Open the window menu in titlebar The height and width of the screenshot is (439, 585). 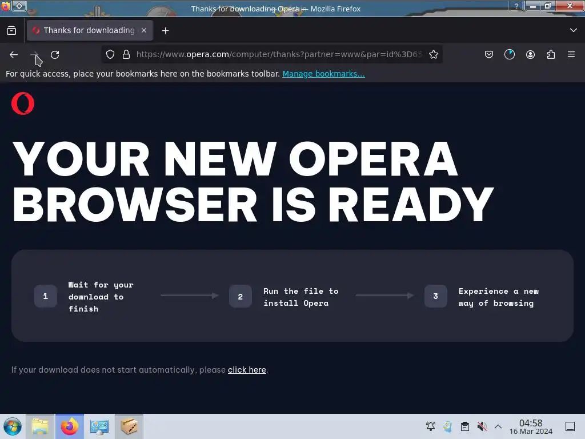tap(6, 6)
